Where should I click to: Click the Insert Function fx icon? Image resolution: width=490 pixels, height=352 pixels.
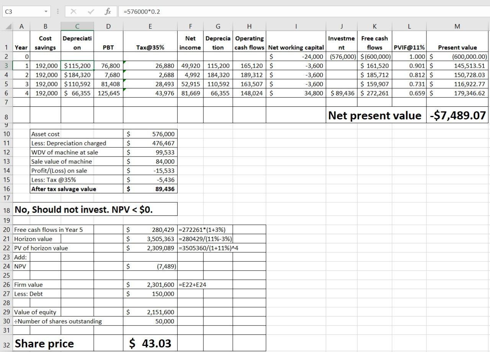108,11
